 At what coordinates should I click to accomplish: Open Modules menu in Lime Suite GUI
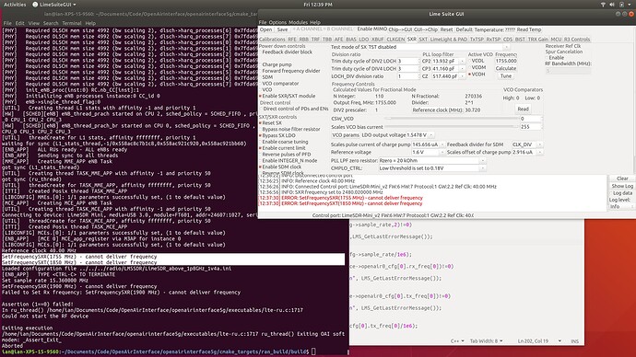298,22
